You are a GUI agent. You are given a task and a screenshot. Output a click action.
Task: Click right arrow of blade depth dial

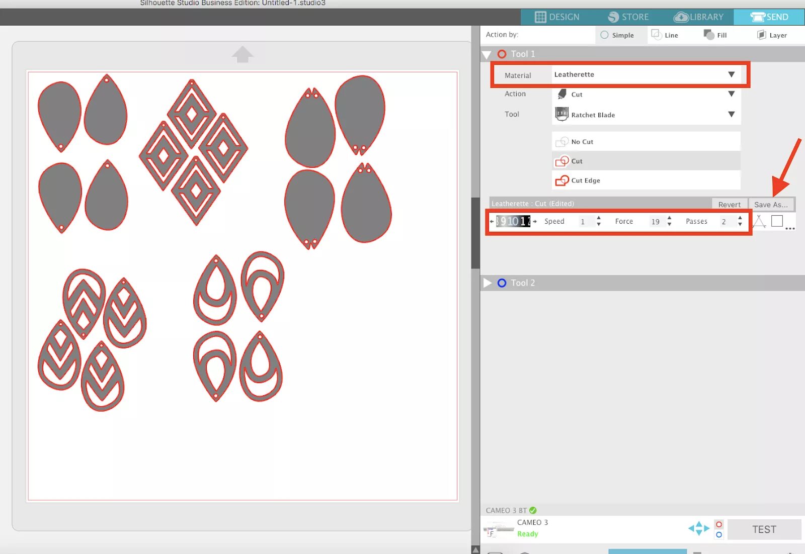pyautogui.click(x=535, y=221)
